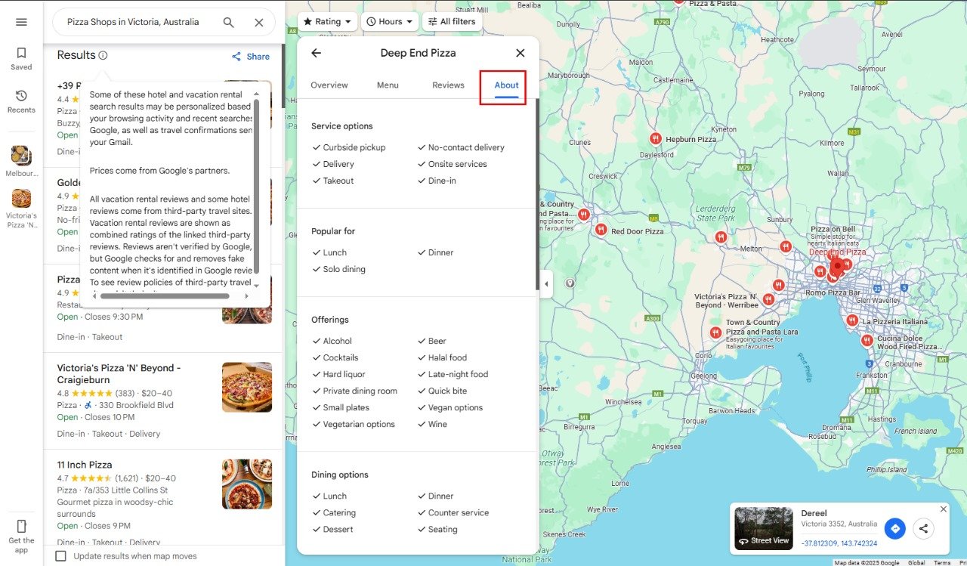Image resolution: width=967 pixels, height=566 pixels.
Task: Click the About panel scrollbar
Action: coord(537,194)
